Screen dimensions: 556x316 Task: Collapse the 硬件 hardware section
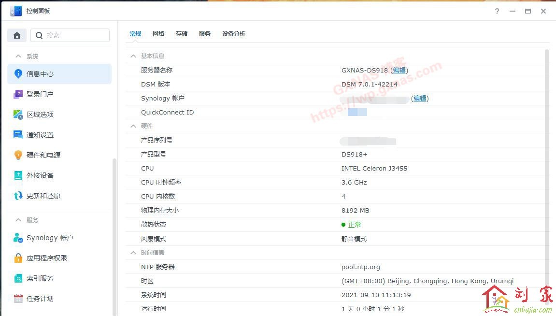(133, 126)
